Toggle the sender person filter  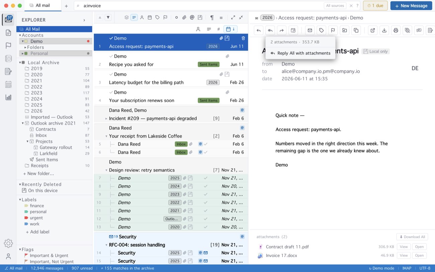(142, 17)
